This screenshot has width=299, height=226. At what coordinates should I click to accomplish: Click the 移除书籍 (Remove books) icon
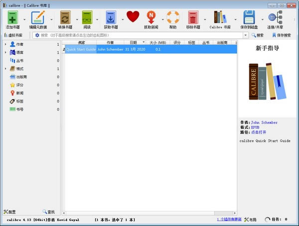[192, 18]
